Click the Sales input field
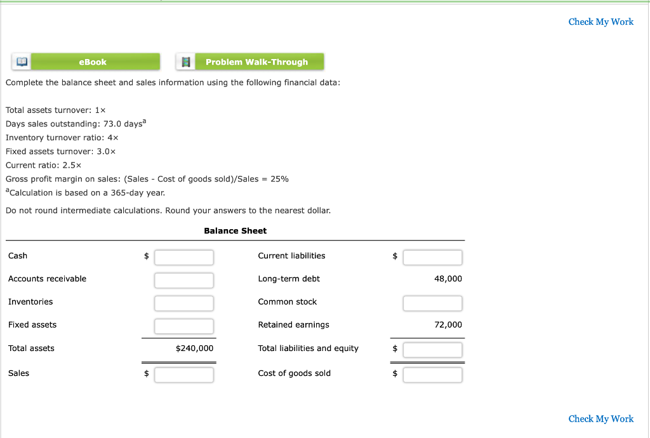The image size is (650, 438). pyautogui.click(x=183, y=375)
